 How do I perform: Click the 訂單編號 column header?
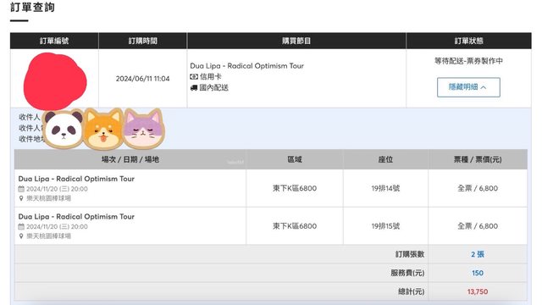tap(54, 41)
